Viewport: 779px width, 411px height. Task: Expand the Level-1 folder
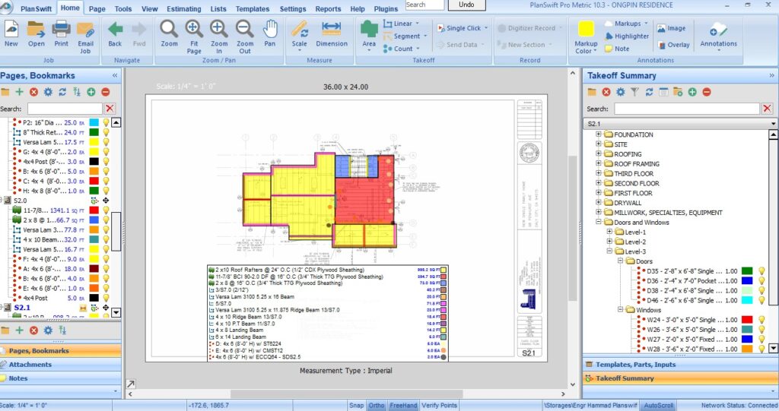tap(609, 232)
